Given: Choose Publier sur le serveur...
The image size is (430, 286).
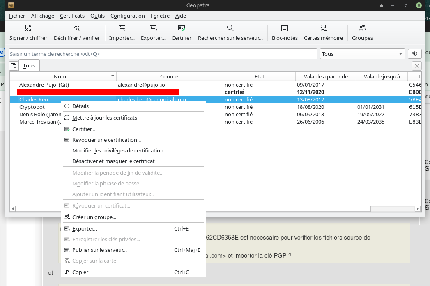Looking at the screenshot, I should 133,250.
